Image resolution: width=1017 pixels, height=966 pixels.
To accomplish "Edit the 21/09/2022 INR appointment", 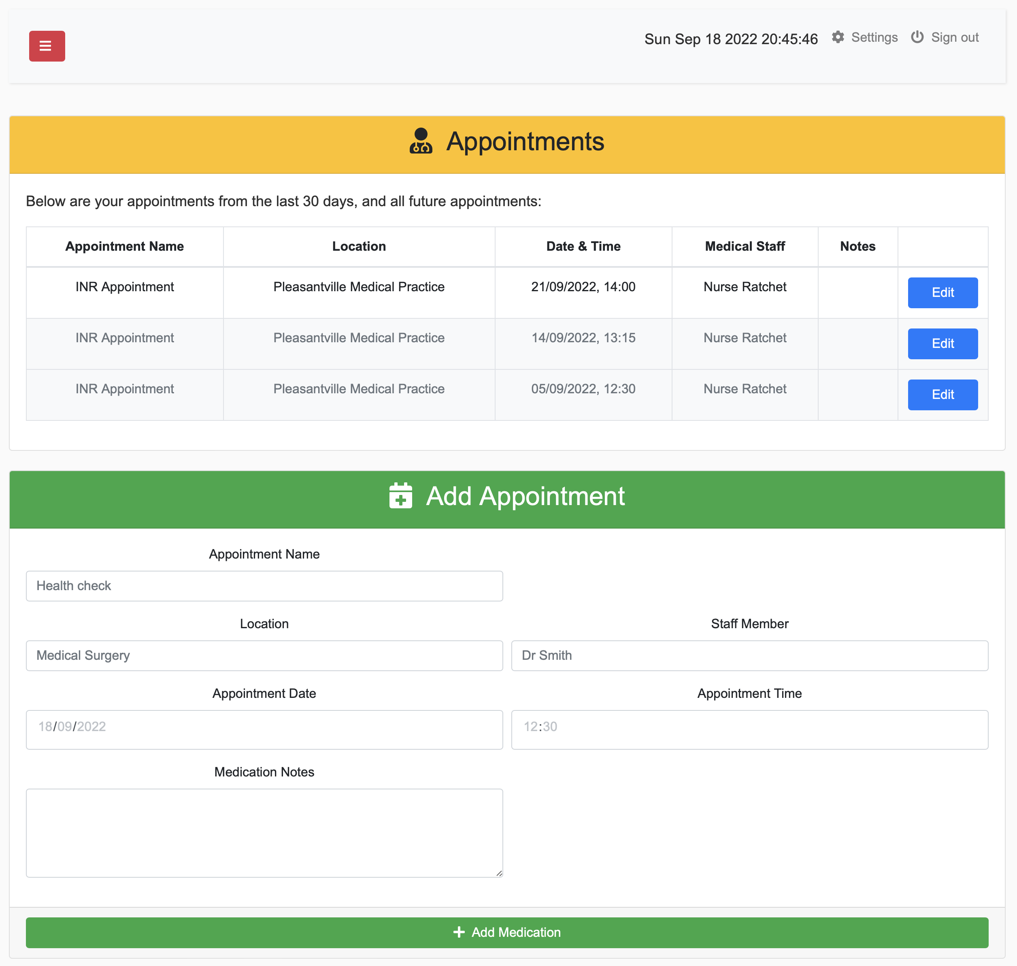I will 943,292.
